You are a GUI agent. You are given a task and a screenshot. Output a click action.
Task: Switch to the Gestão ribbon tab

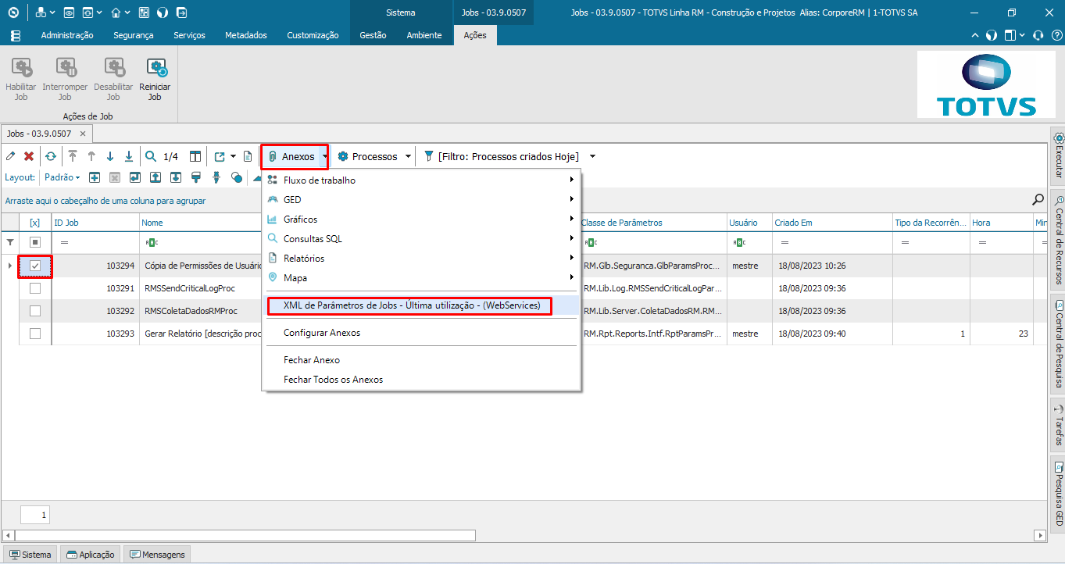[373, 35]
